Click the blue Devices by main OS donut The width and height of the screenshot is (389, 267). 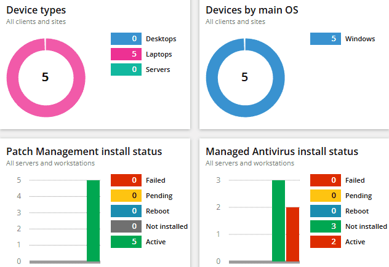(213, 78)
